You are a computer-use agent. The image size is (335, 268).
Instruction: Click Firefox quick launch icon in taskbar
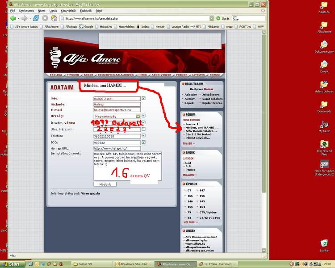pyautogui.click(x=61, y=264)
